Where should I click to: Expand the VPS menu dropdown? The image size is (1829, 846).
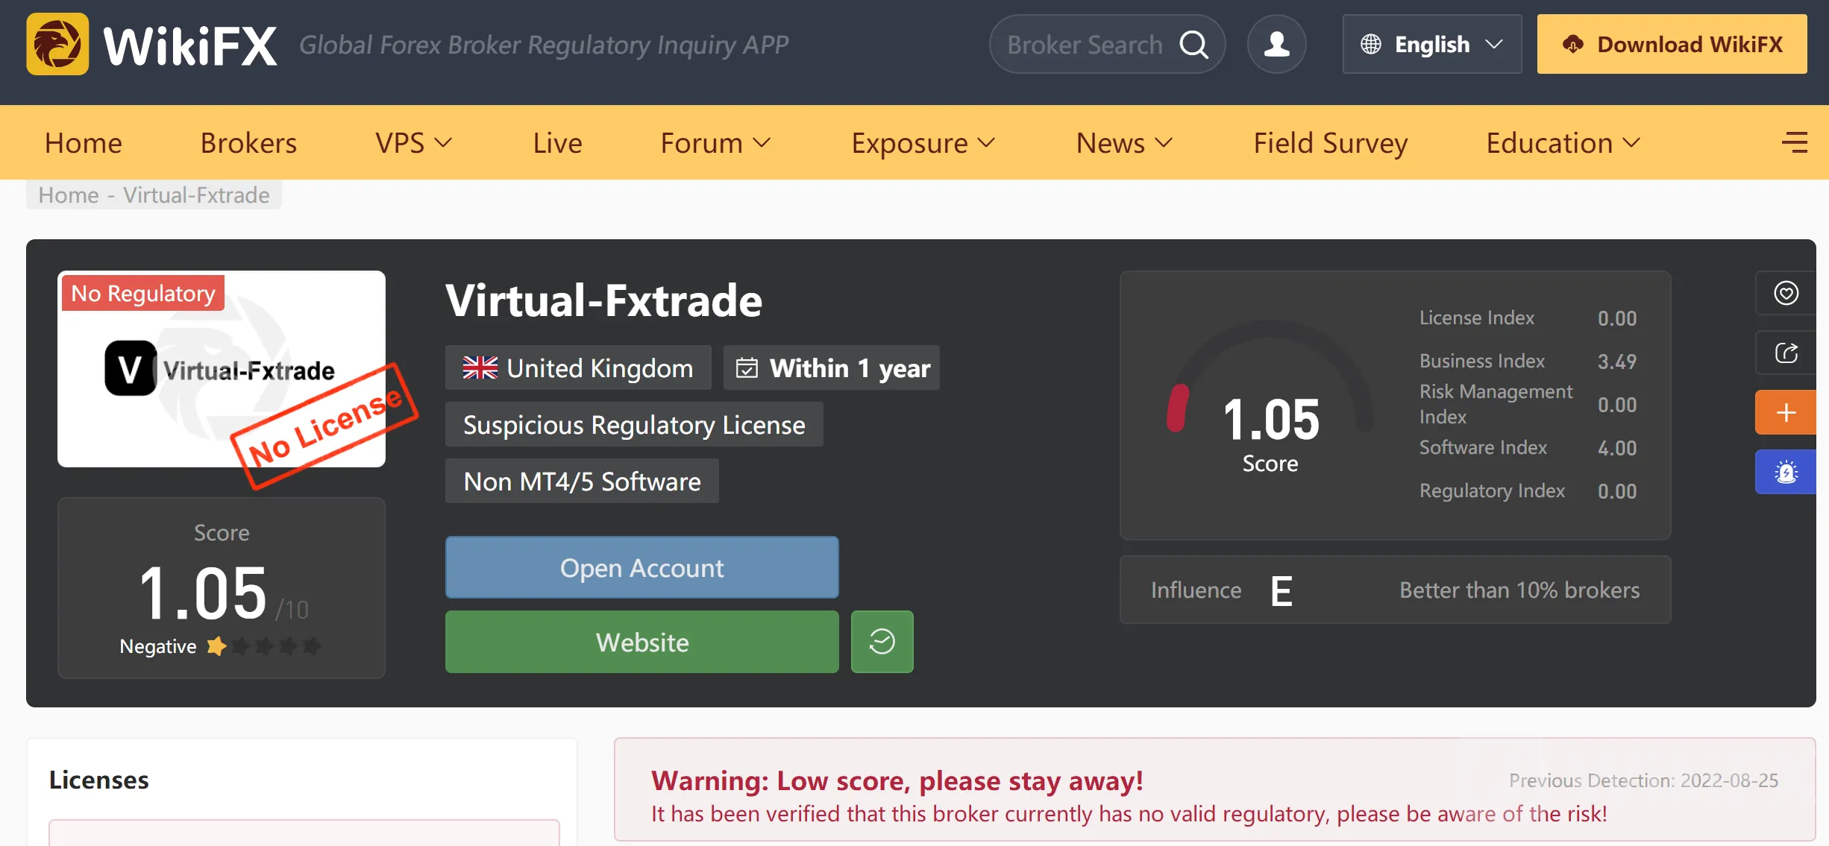click(443, 142)
